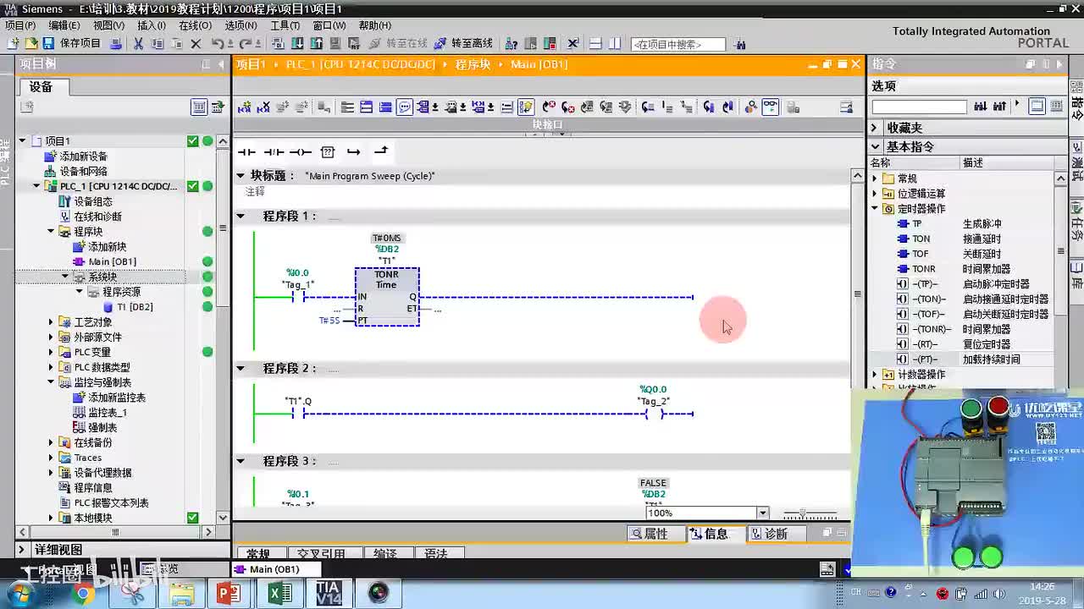
Task: Click the Save project disk icon
Action: [48, 43]
